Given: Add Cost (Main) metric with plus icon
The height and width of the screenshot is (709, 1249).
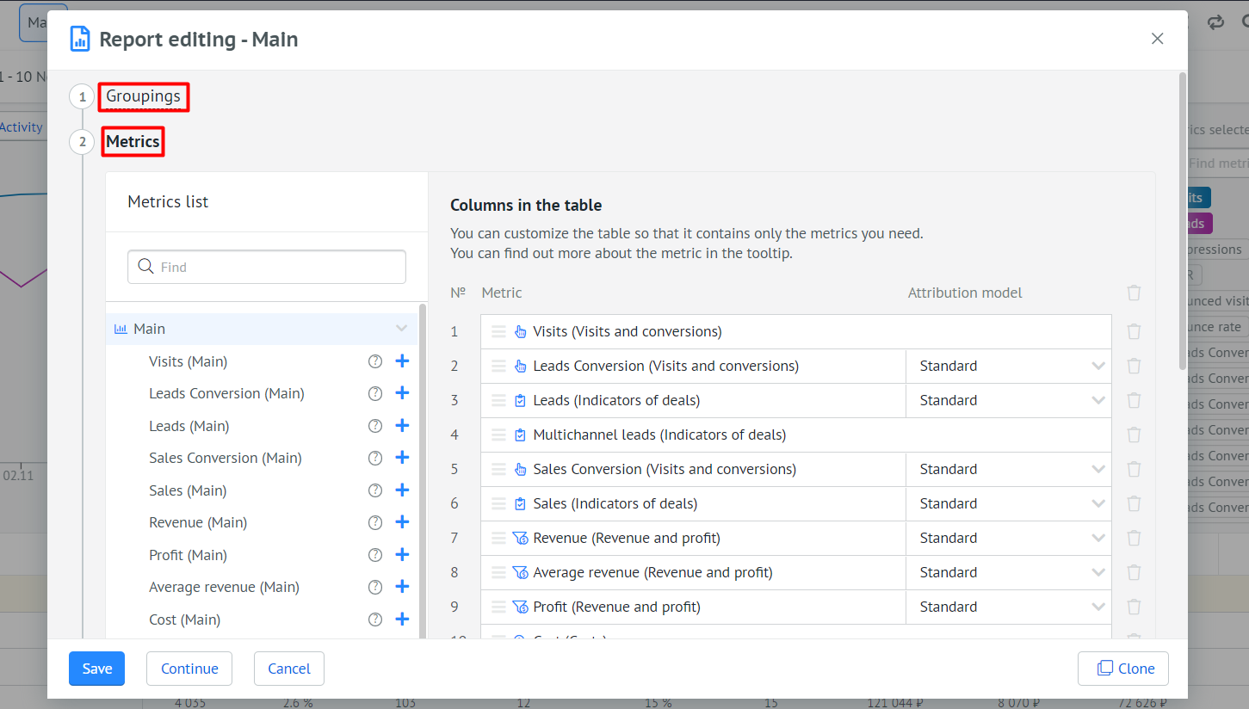Looking at the screenshot, I should coord(402,620).
